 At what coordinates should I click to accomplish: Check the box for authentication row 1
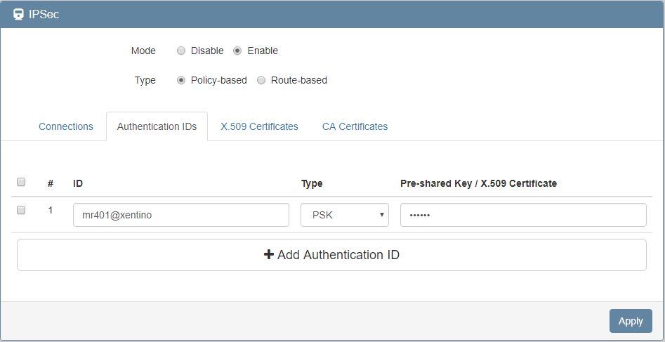click(21, 210)
